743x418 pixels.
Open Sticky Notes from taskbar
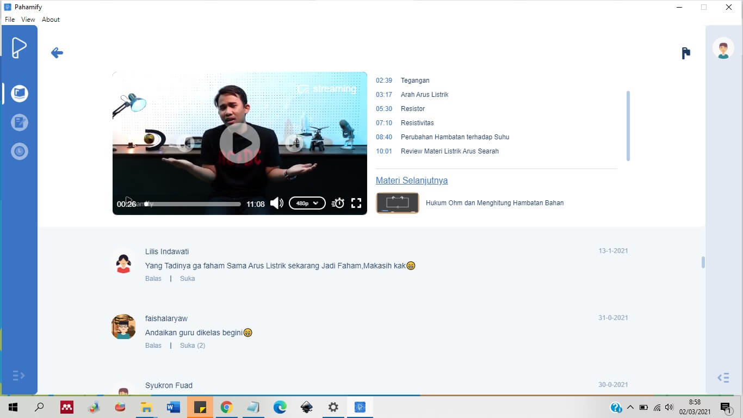[200, 407]
